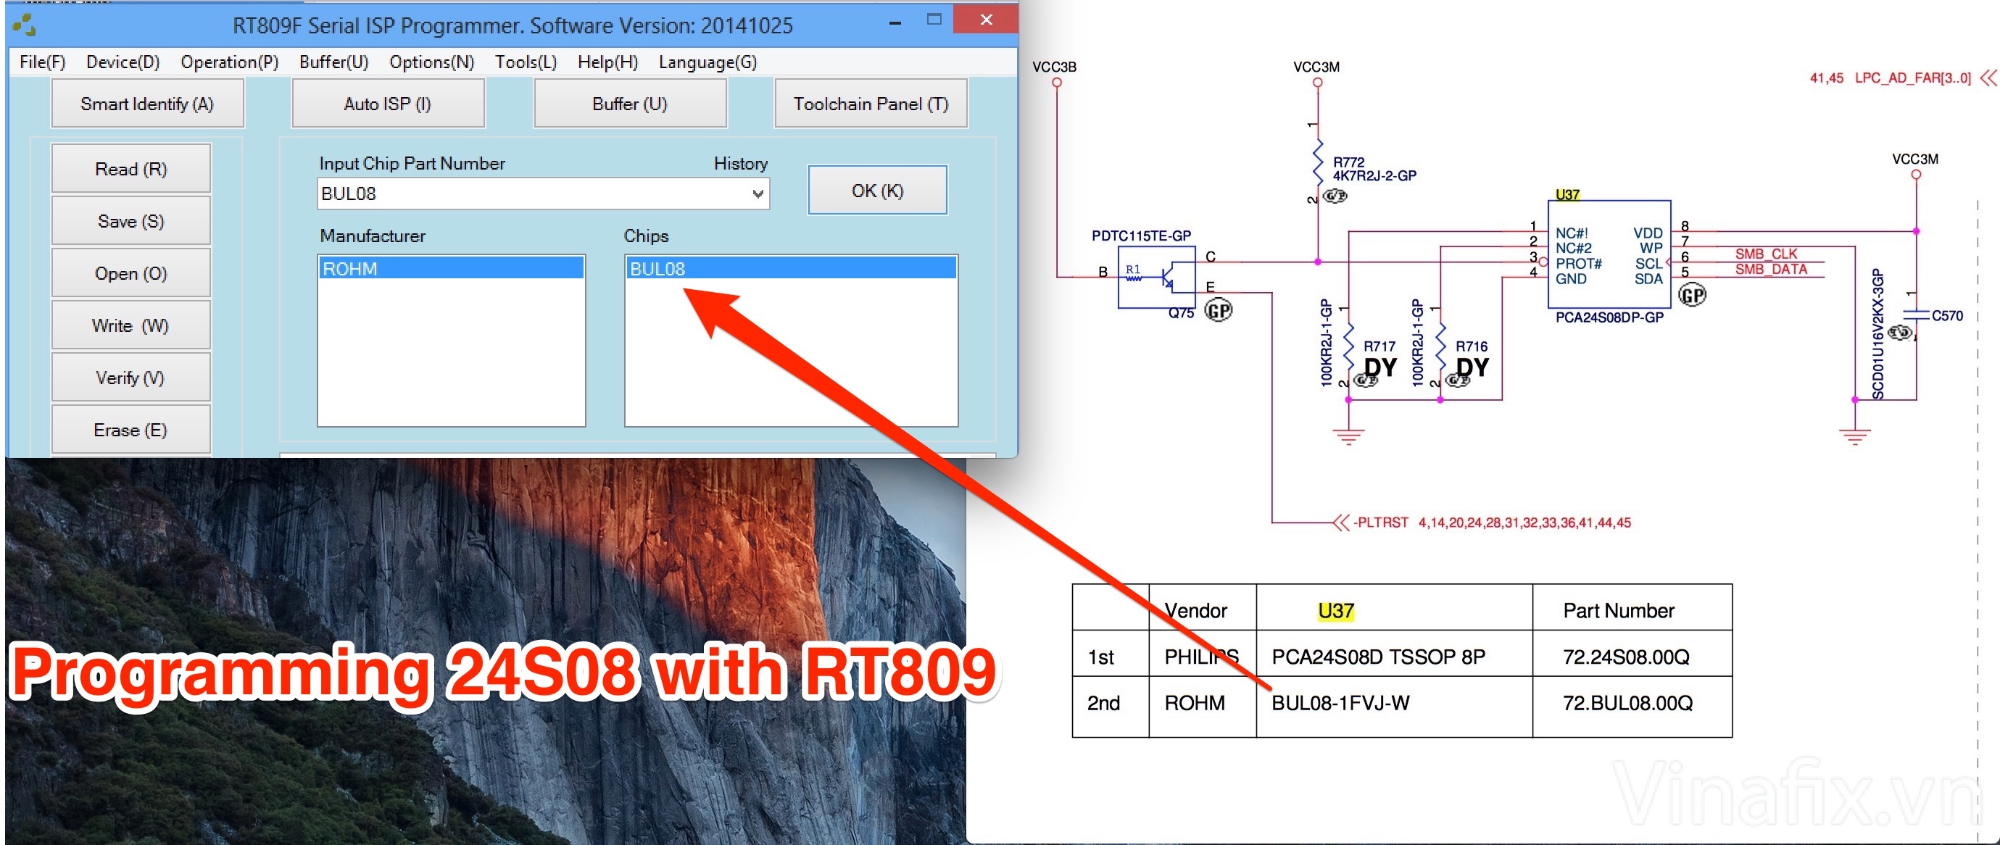The width and height of the screenshot is (2000, 845).
Task: Click the SMB_DATA net label
Action: tap(1771, 270)
